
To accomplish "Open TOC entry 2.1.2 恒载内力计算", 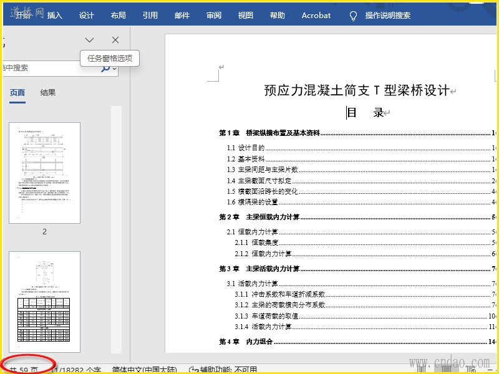I will coord(365,254).
